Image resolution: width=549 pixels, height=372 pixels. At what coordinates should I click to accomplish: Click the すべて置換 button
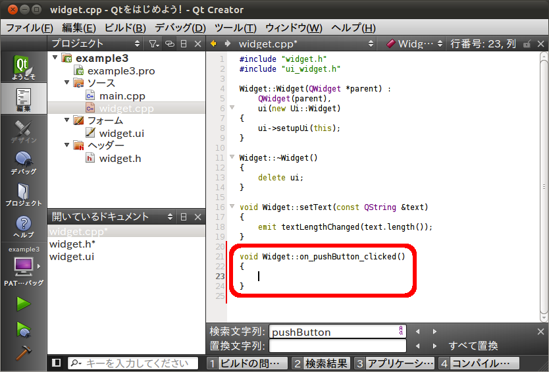pyautogui.click(x=473, y=346)
